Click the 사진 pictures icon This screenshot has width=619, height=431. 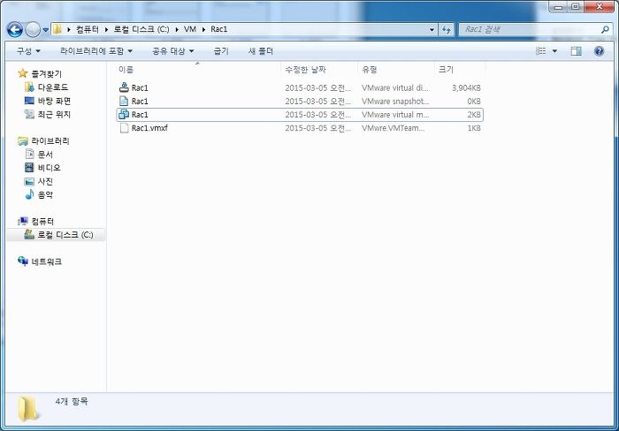click(x=29, y=181)
